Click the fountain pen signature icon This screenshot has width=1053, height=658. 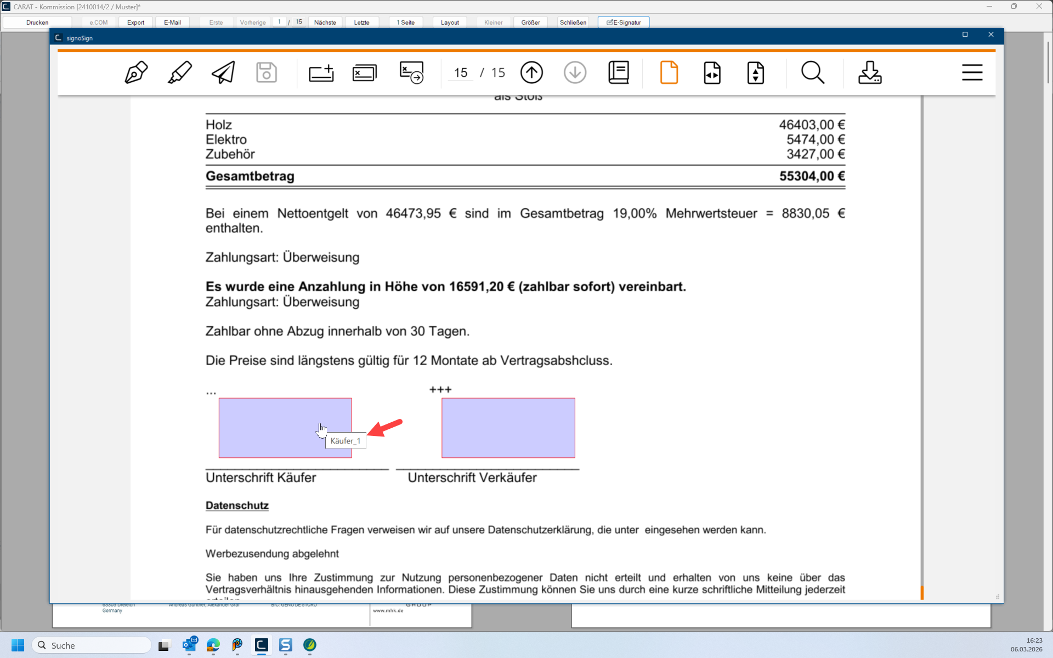136,72
